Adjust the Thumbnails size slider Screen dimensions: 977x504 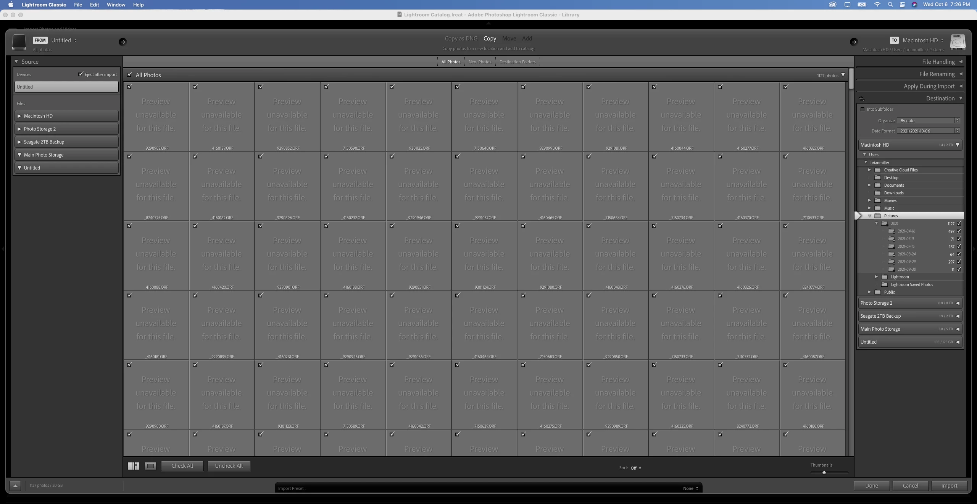click(x=824, y=472)
